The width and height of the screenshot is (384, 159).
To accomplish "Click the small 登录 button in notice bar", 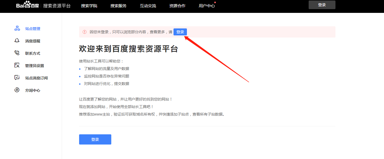I will tap(180, 32).
